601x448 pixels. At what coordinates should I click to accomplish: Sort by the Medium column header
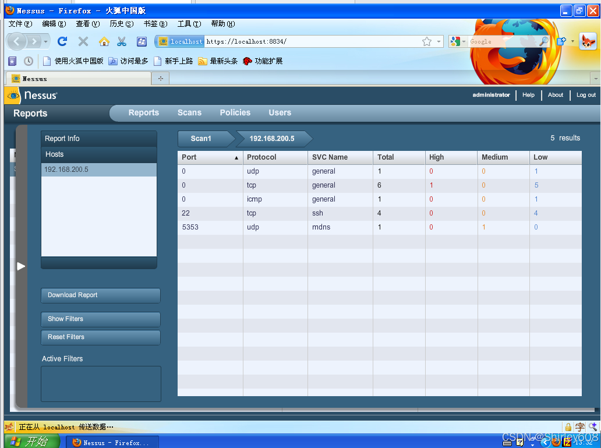coord(504,157)
